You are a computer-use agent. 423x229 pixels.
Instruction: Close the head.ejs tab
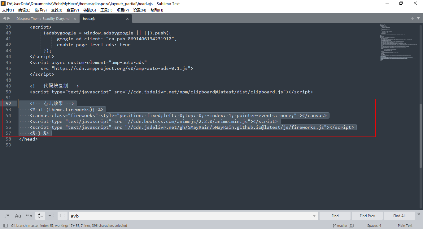(x=127, y=19)
